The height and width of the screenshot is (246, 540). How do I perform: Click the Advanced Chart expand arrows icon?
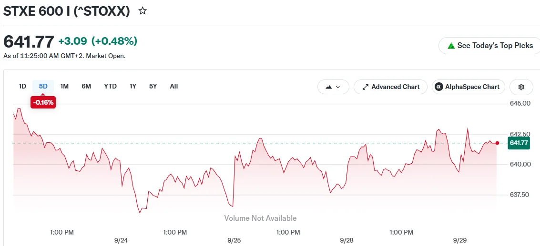click(x=366, y=87)
